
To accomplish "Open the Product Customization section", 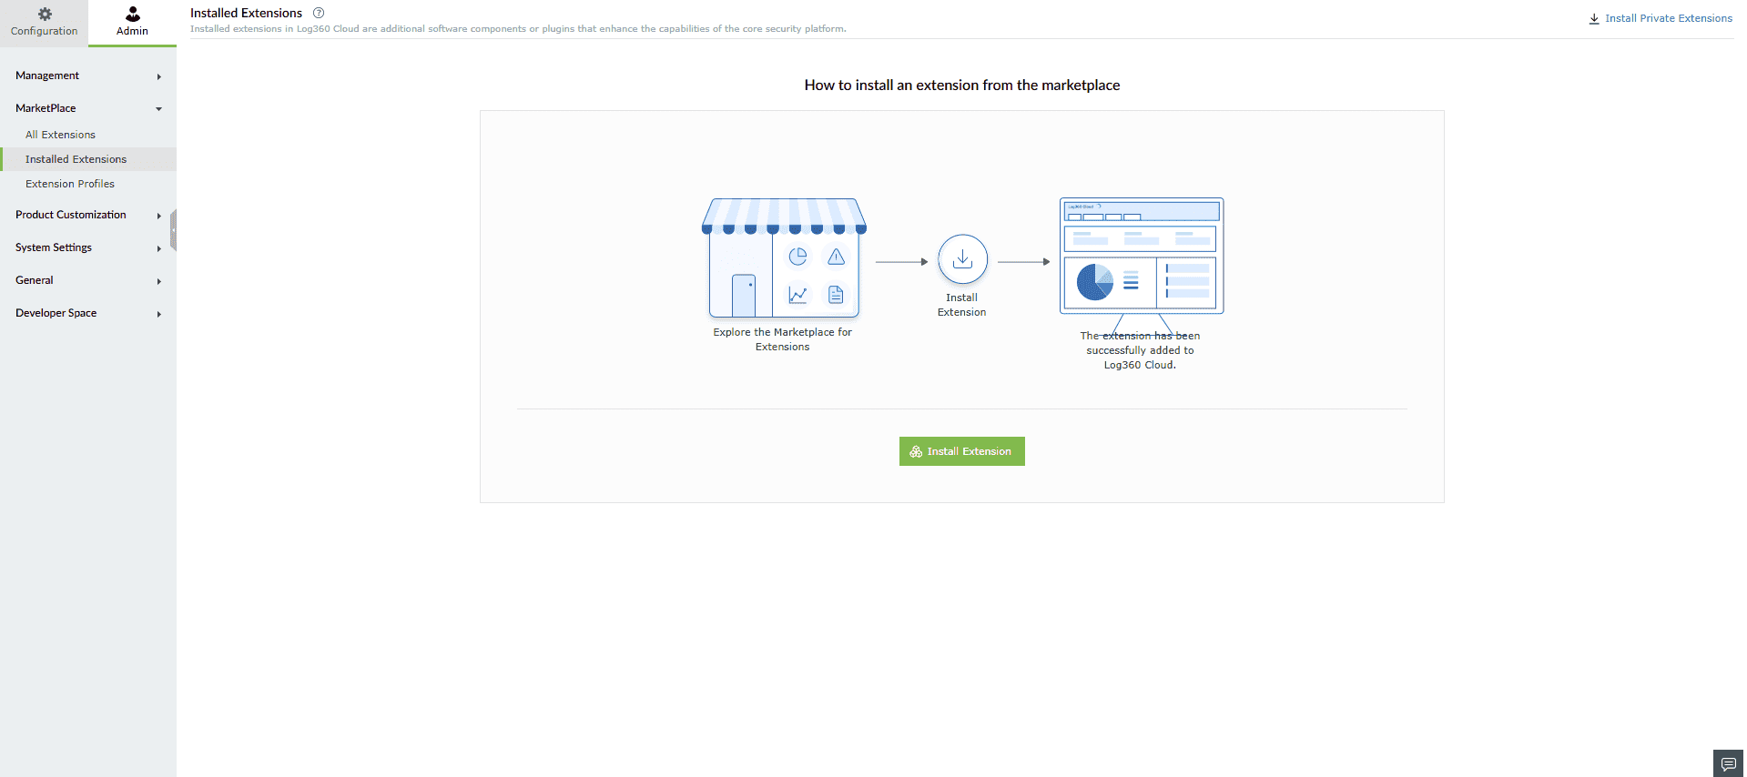I will pyautogui.click(x=71, y=215).
